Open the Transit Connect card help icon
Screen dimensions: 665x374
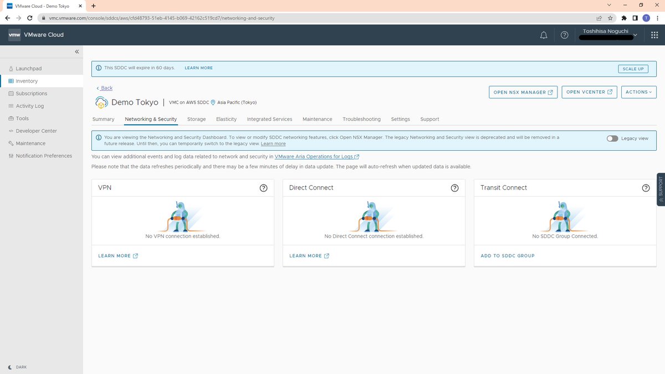(x=646, y=188)
